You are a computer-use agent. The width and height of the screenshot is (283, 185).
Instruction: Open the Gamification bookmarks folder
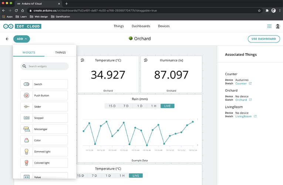pos(60,17)
